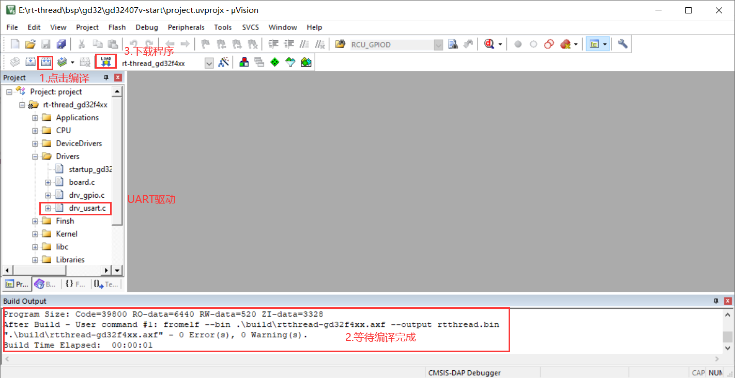Click the Open file folder icon
This screenshot has height=378, width=735.
pos(30,44)
